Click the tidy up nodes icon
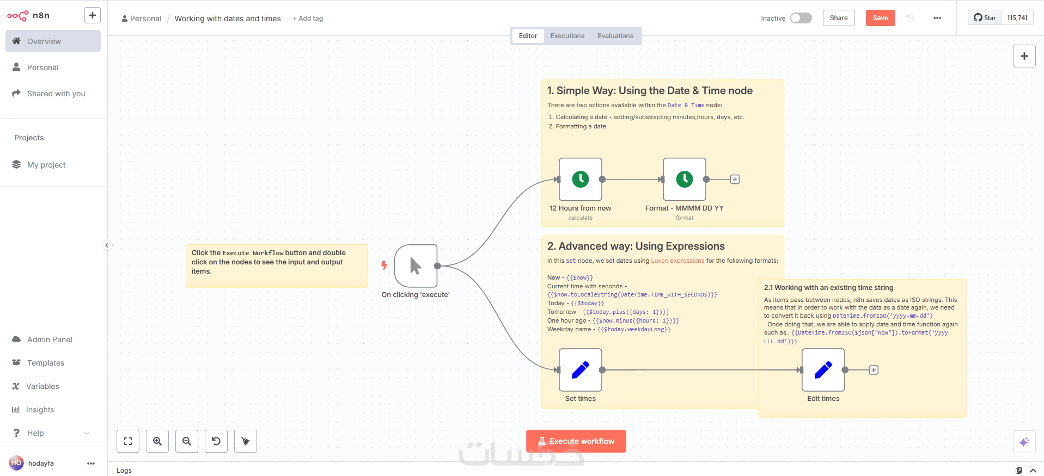Screen dimensions: 1044x476 click(x=246, y=441)
